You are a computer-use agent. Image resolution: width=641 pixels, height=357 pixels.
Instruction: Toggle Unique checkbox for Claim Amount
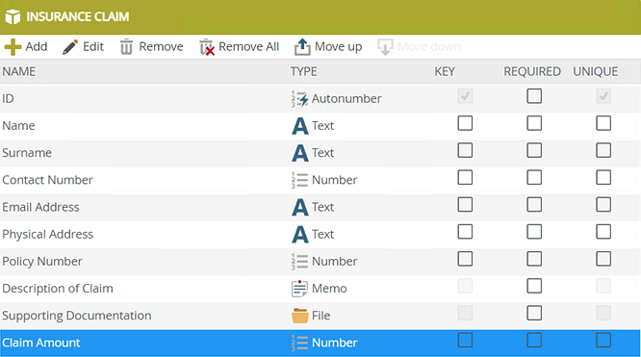click(603, 341)
